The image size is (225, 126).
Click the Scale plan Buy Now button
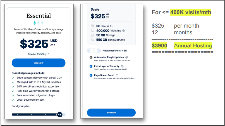coord(111,113)
